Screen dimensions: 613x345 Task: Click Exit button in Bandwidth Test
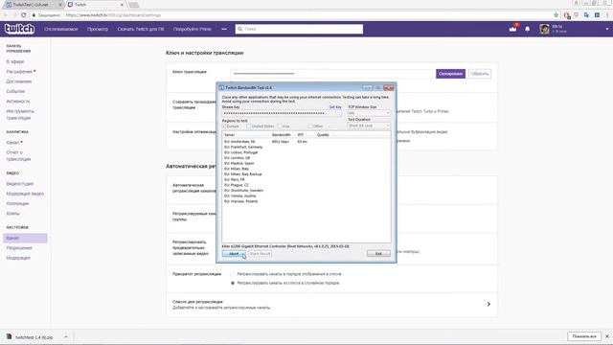(x=378, y=254)
